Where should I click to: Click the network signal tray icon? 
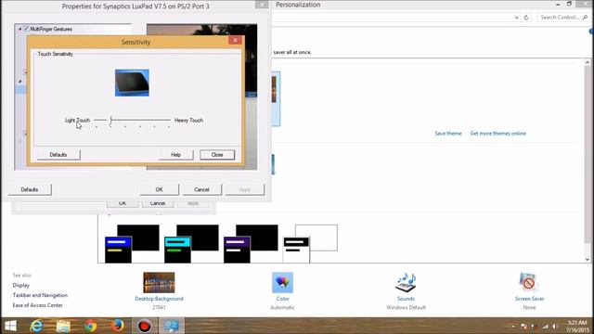[x=545, y=326]
